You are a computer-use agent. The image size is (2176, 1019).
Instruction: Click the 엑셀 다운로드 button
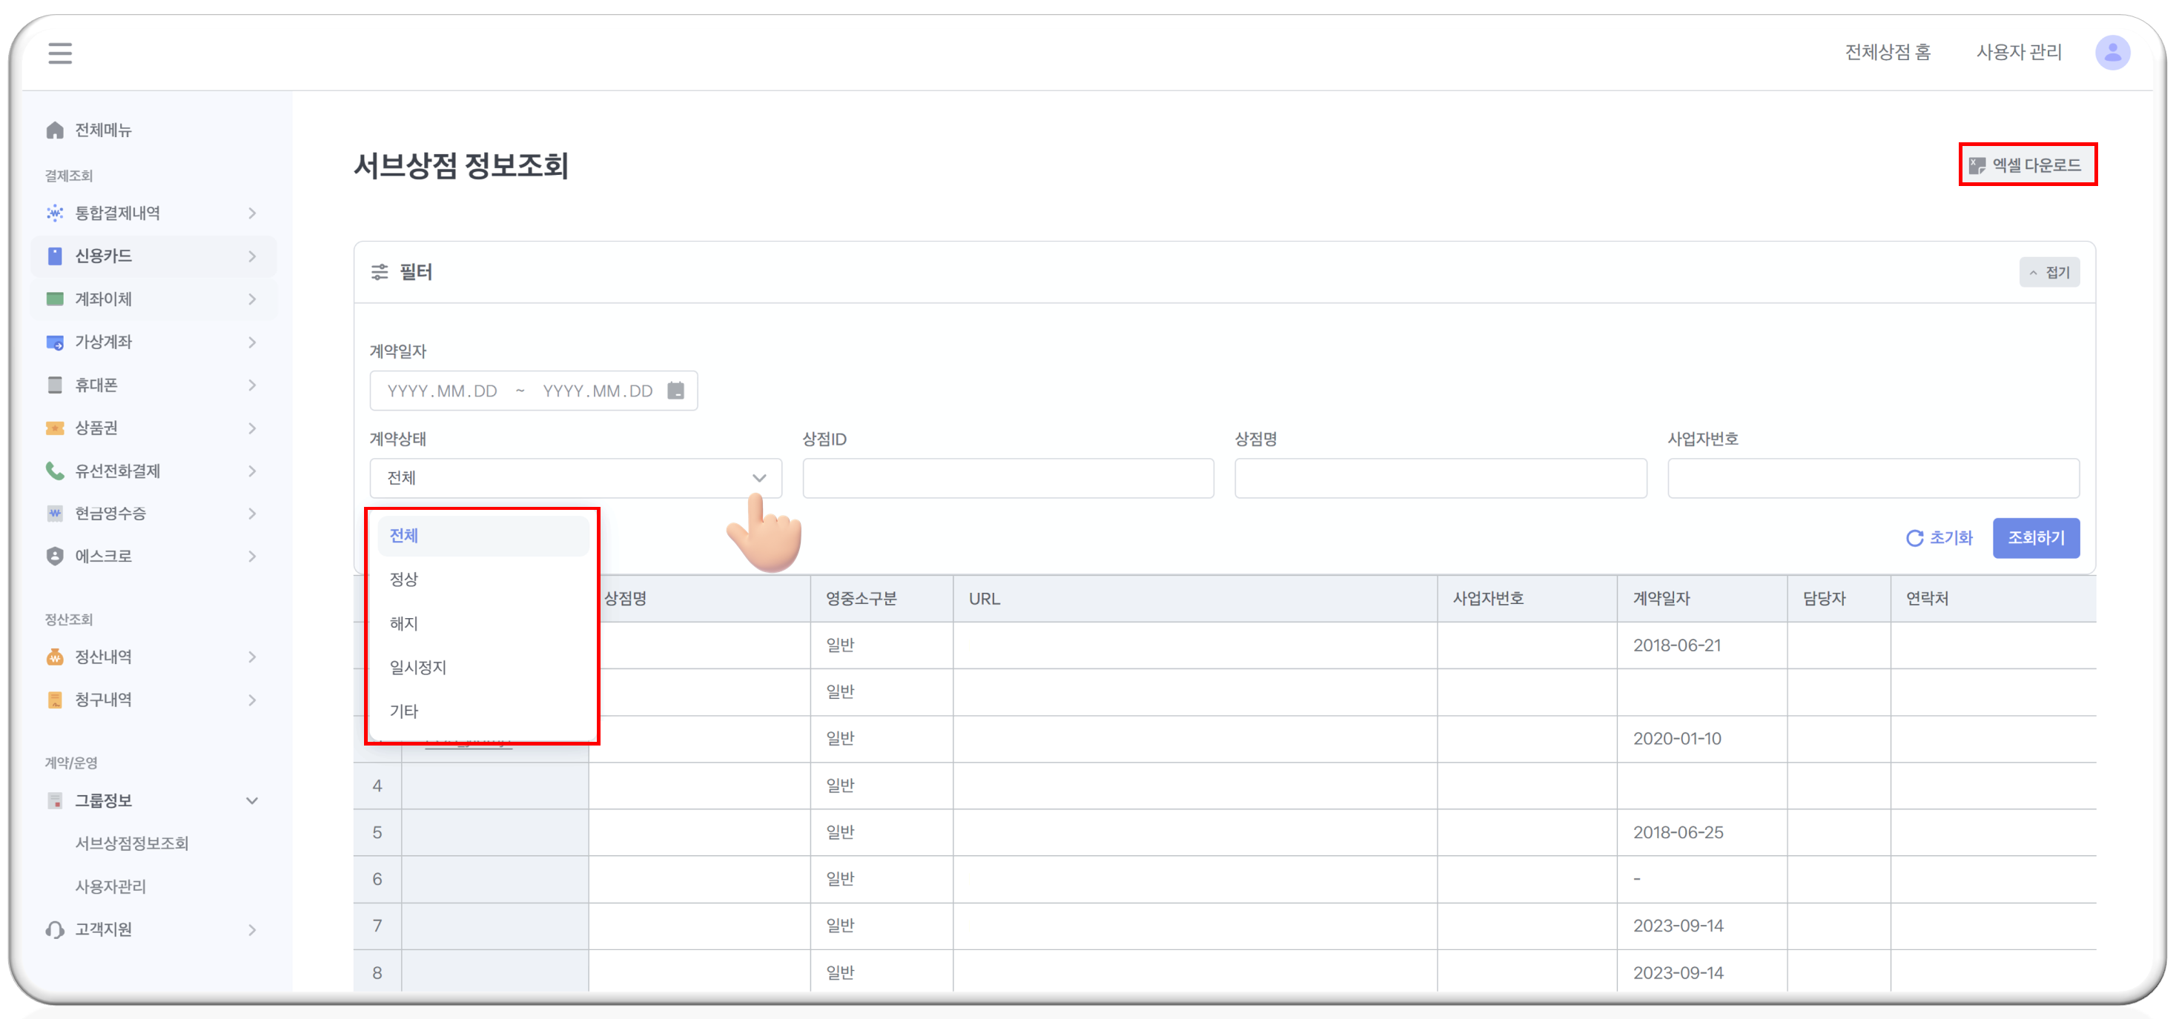click(2027, 165)
